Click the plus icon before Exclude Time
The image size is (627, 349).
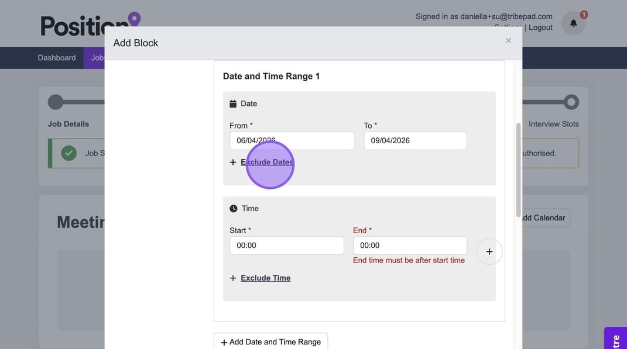[233, 278]
